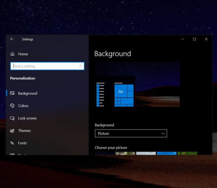The image size is (217, 188).
Task: Choose the blue Windows picture thumbnail
Action: [x=167, y=153]
